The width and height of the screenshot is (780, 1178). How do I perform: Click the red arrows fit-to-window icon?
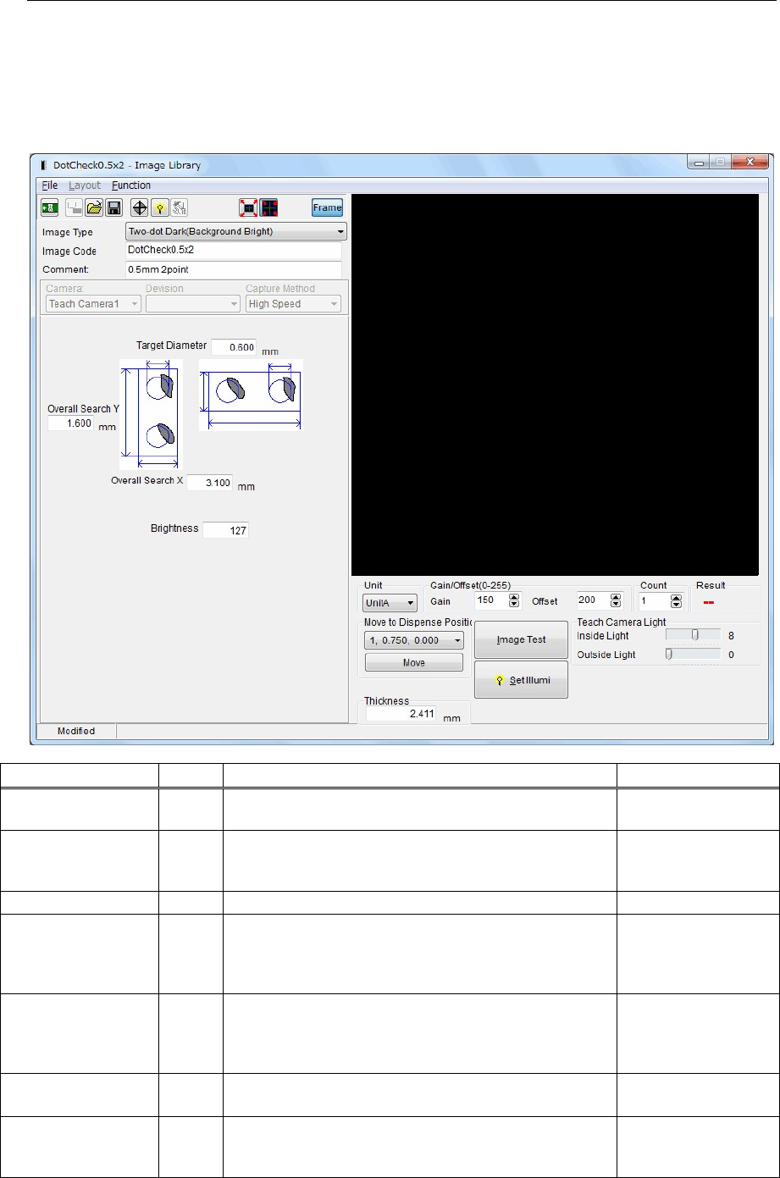pyautogui.click(x=248, y=207)
